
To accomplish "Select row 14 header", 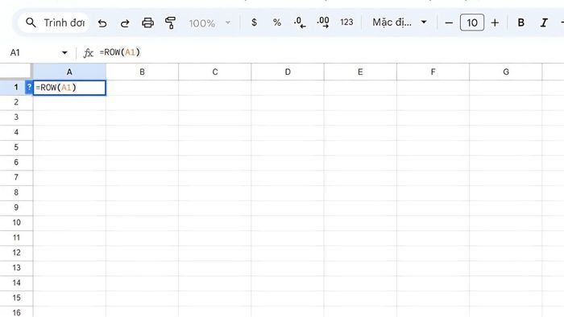I will (x=16, y=283).
